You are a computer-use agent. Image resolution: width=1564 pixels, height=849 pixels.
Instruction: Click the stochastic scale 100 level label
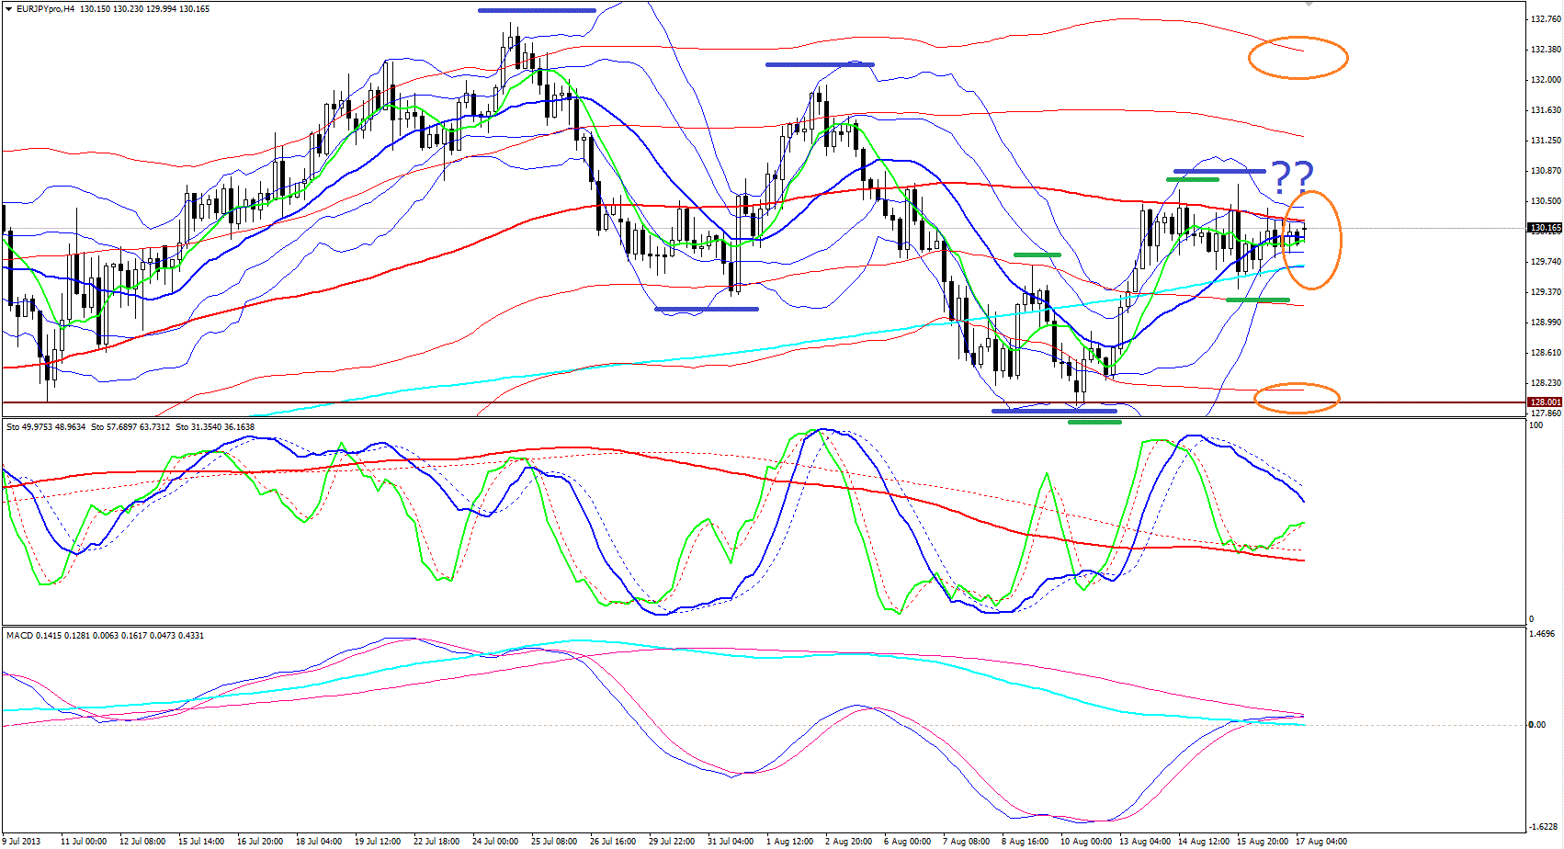[1536, 425]
